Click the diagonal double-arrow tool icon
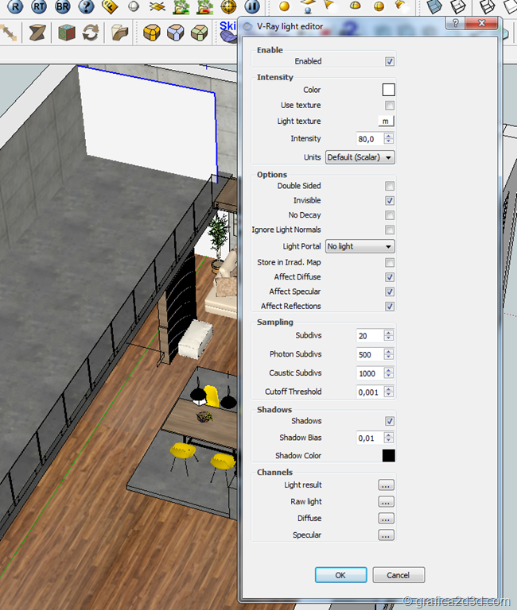517x610 pixels. pyautogui.click(x=9, y=33)
